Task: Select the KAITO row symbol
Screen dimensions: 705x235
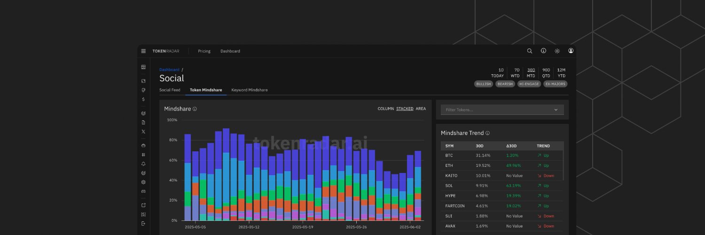Action: [451, 176]
